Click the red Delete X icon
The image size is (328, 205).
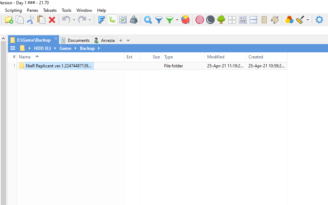point(52,20)
